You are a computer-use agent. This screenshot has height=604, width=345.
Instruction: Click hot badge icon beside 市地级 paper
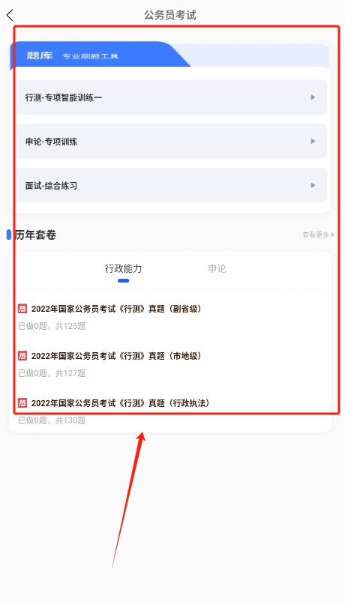(22, 355)
